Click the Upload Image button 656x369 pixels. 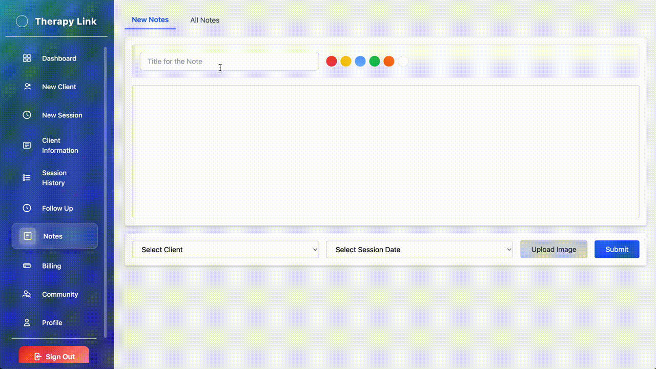[x=553, y=249]
